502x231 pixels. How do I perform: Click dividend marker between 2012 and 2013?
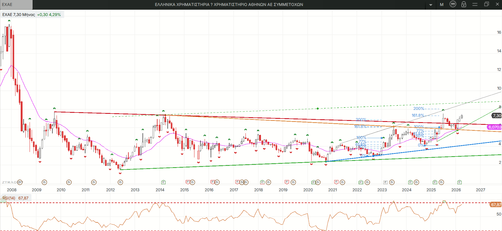pyautogui.click(x=120, y=182)
